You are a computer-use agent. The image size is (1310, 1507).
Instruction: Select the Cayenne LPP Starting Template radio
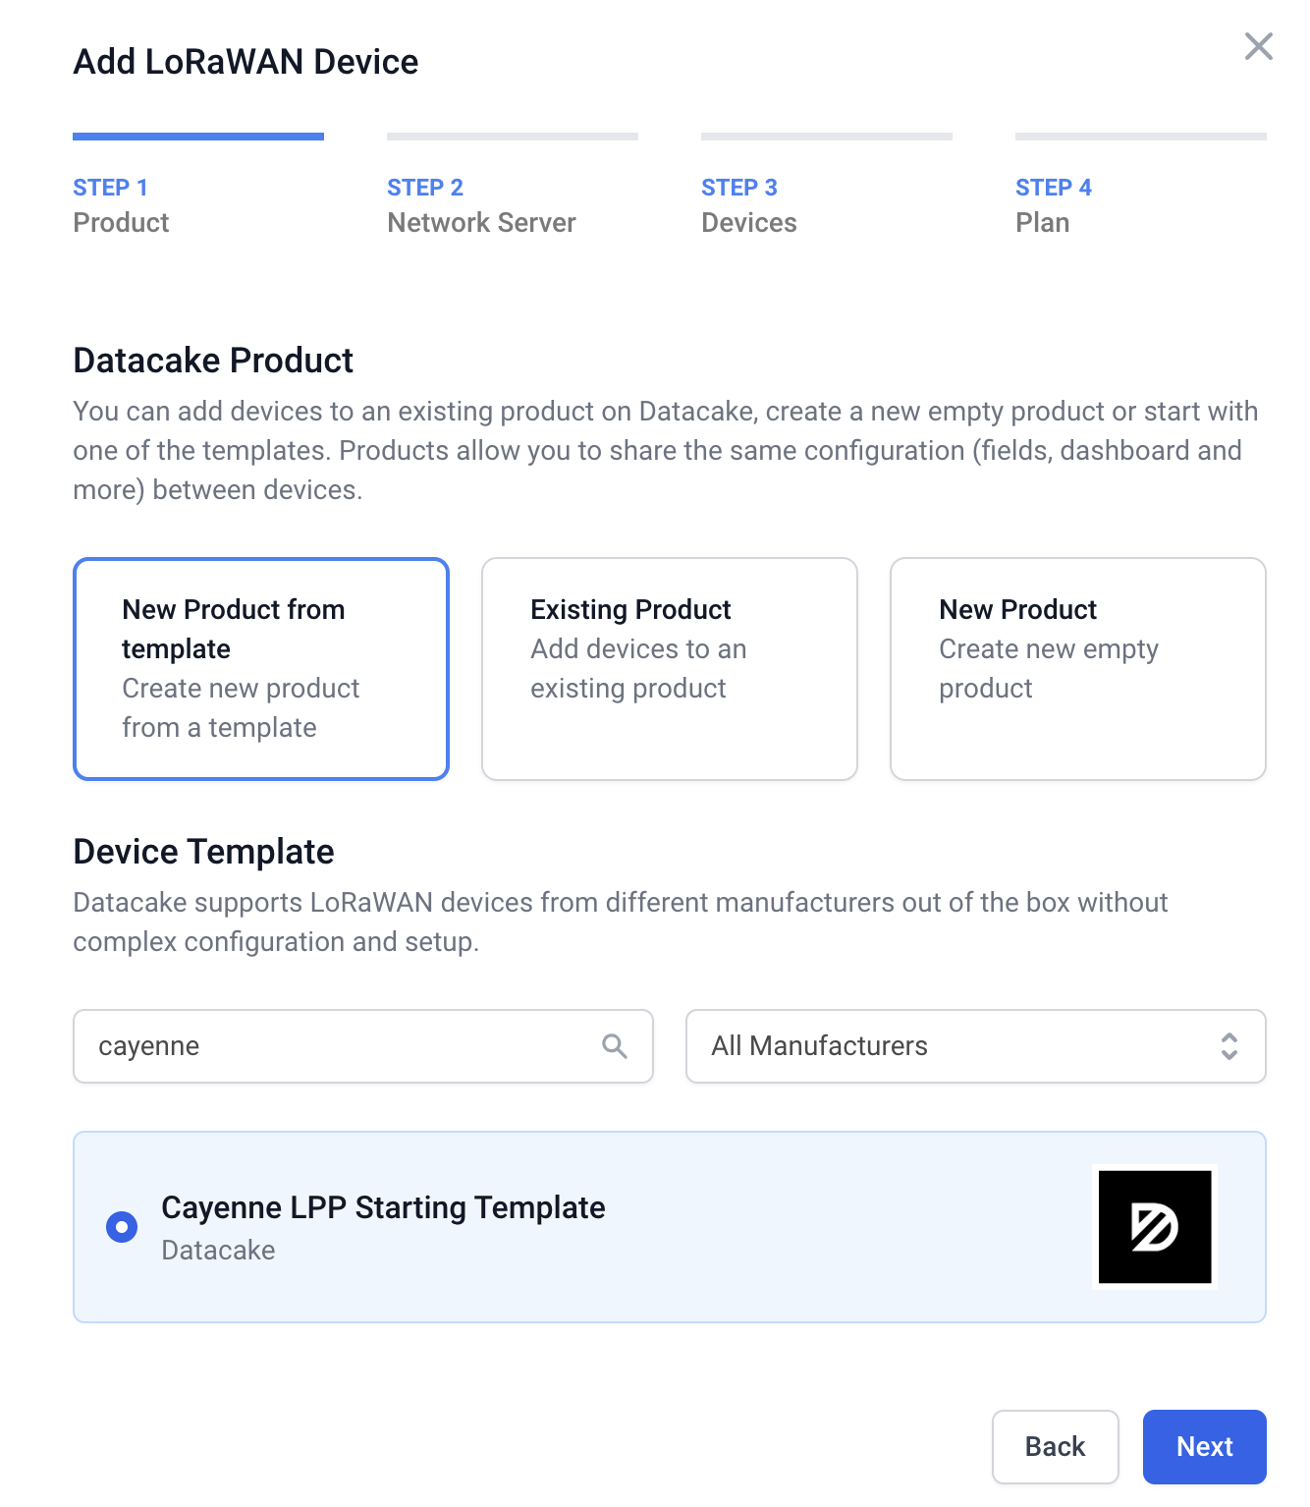(x=122, y=1227)
